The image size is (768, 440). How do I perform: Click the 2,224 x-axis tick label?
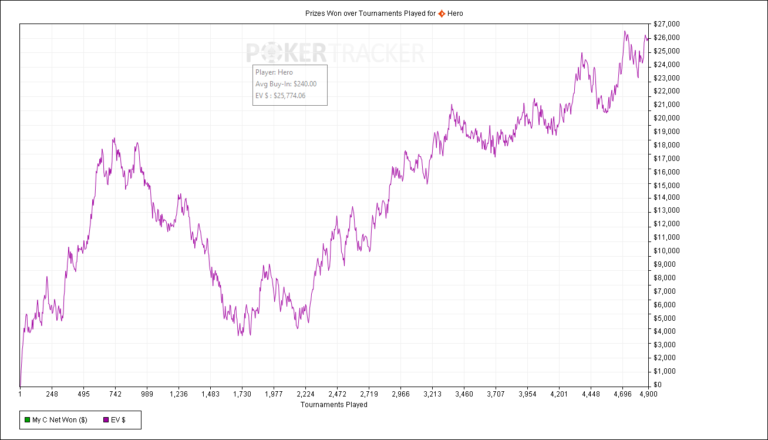[305, 394]
